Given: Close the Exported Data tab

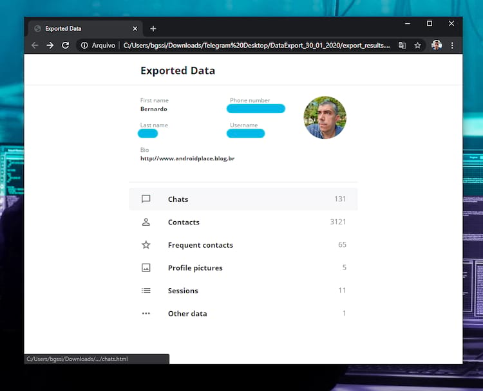Looking at the screenshot, I should [135, 29].
